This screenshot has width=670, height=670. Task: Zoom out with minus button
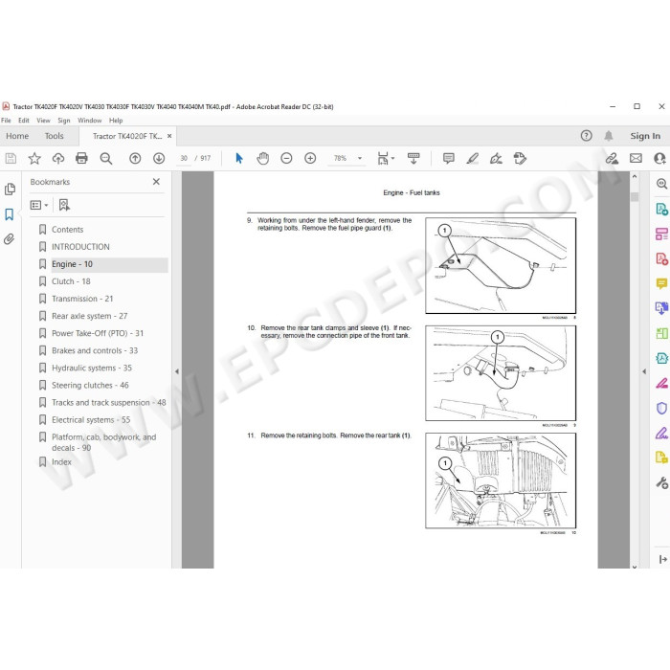pyautogui.click(x=286, y=159)
